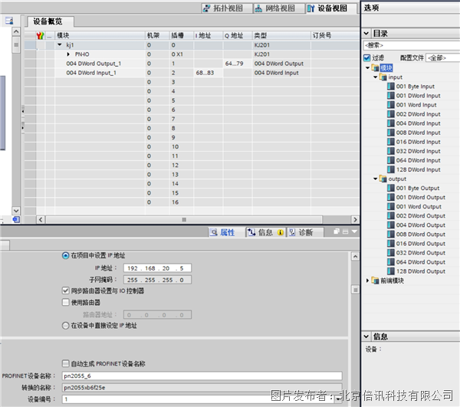Click the 064 DWord Input module icon
460x407 pixels.
[391, 160]
